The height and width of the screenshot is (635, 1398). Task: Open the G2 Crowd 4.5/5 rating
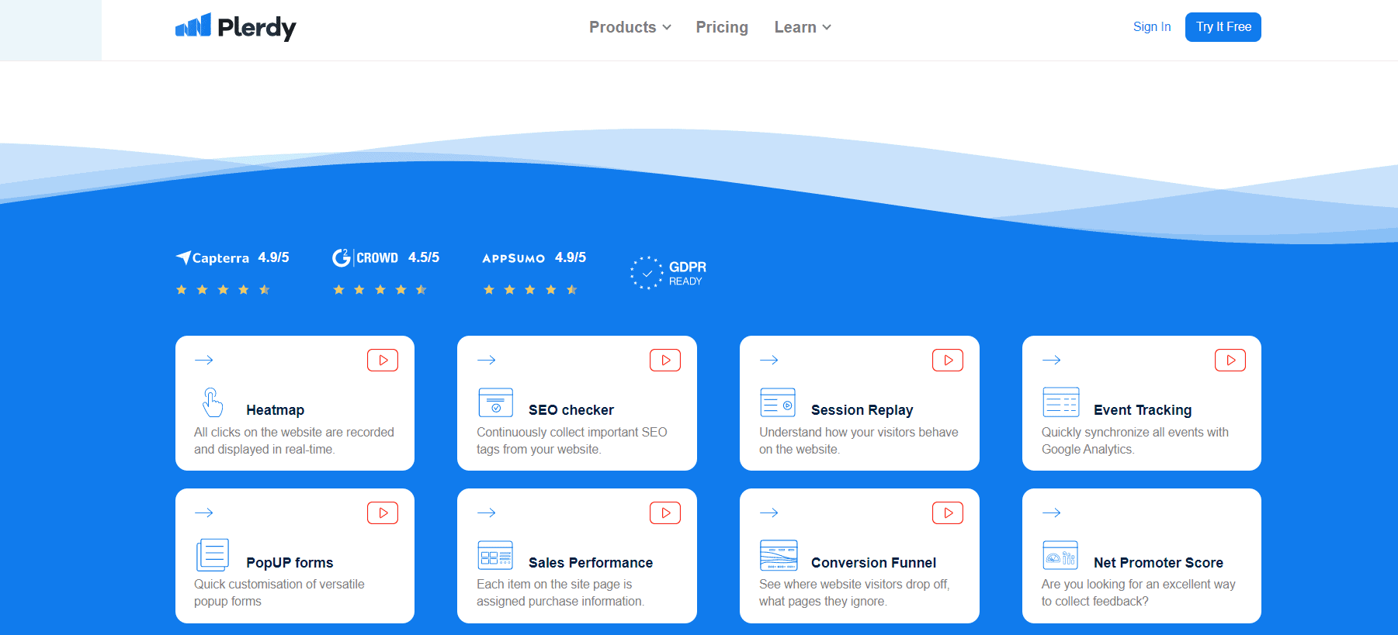click(x=386, y=272)
